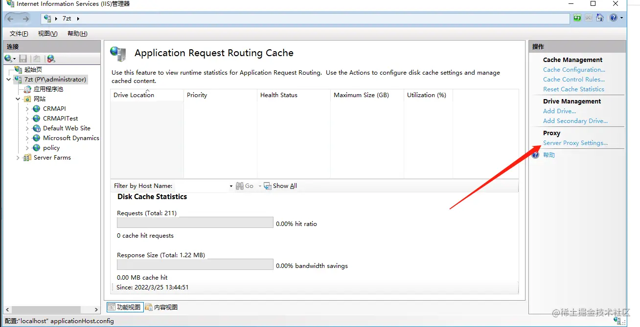Click the hit ratio progress bar
This screenshot has height=327, width=640.
coord(195,223)
